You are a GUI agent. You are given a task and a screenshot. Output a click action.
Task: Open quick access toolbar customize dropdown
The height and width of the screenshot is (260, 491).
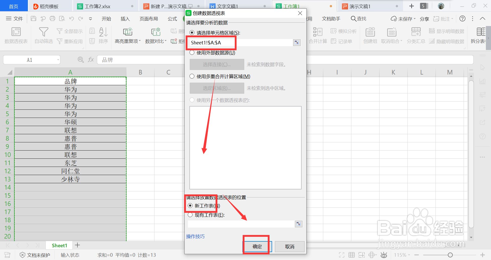(90, 19)
